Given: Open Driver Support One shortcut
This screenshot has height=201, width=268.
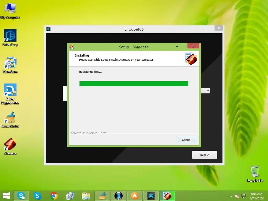Looking at the screenshot, I should tap(10, 94).
